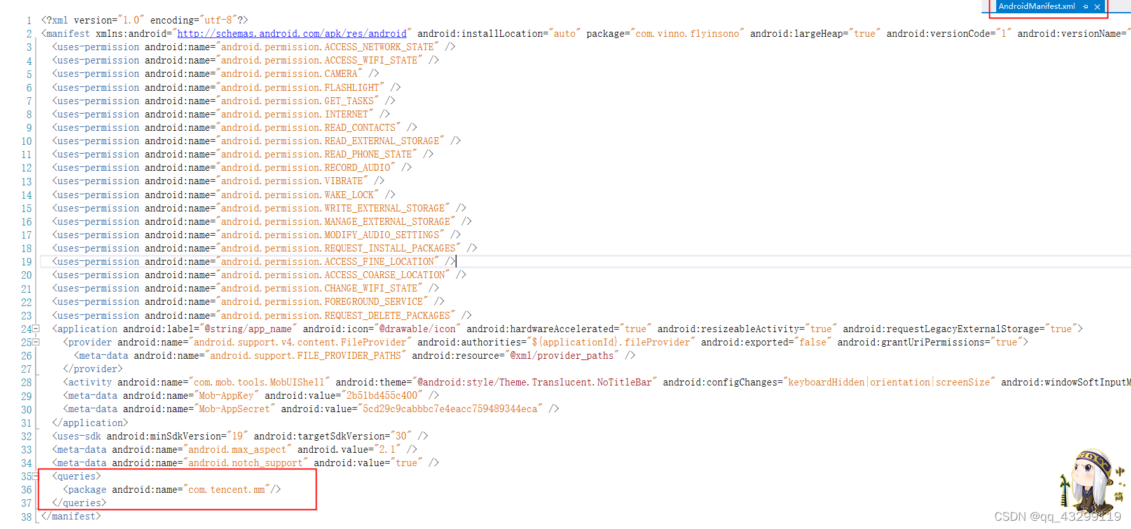
Task: Click the READ_PHONE_STATE permission value
Action: pos(317,154)
